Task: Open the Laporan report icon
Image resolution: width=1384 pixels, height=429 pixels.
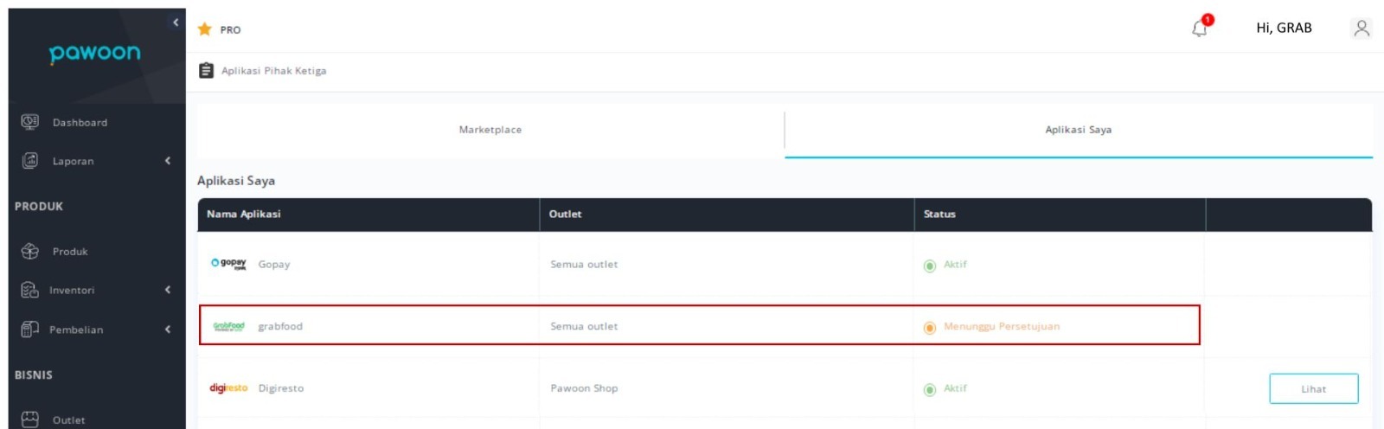Action: pyautogui.click(x=29, y=160)
